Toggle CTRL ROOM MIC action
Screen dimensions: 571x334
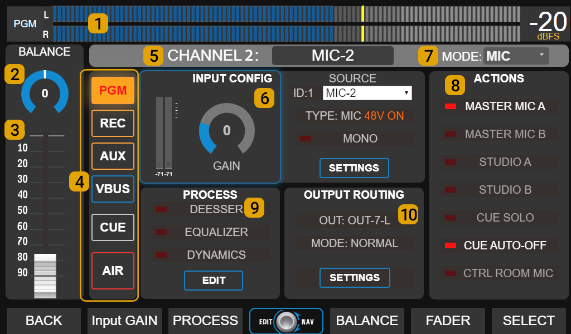[x=500, y=273]
